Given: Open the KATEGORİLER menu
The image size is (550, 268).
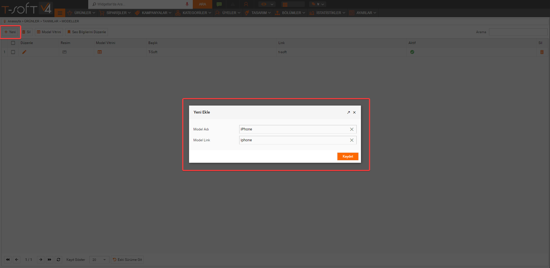Looking at the screenshot, I should pyautogui.click(x=193, y=13).
